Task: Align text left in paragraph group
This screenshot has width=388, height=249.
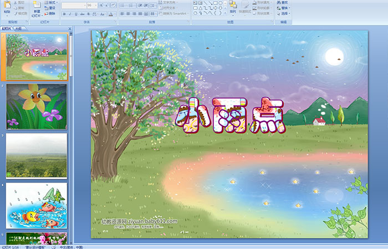Action: [x=122, y=14]
